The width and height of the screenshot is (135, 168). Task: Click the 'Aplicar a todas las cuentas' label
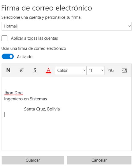[34, 38]
